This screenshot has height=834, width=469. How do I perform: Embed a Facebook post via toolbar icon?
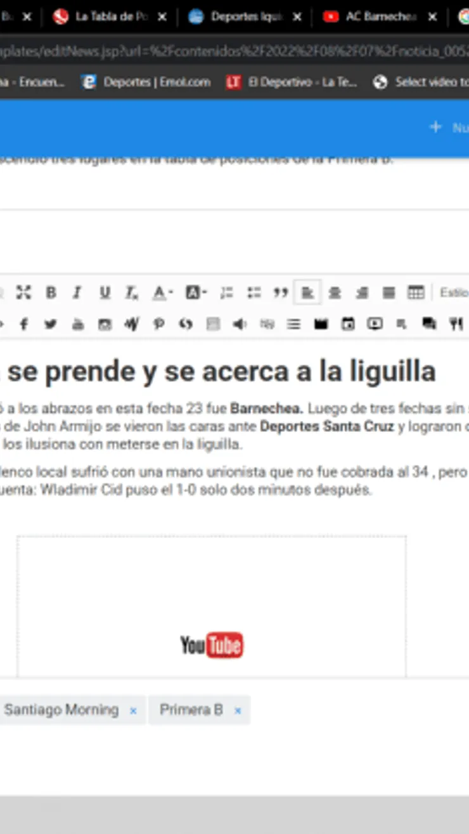(23, 324)
